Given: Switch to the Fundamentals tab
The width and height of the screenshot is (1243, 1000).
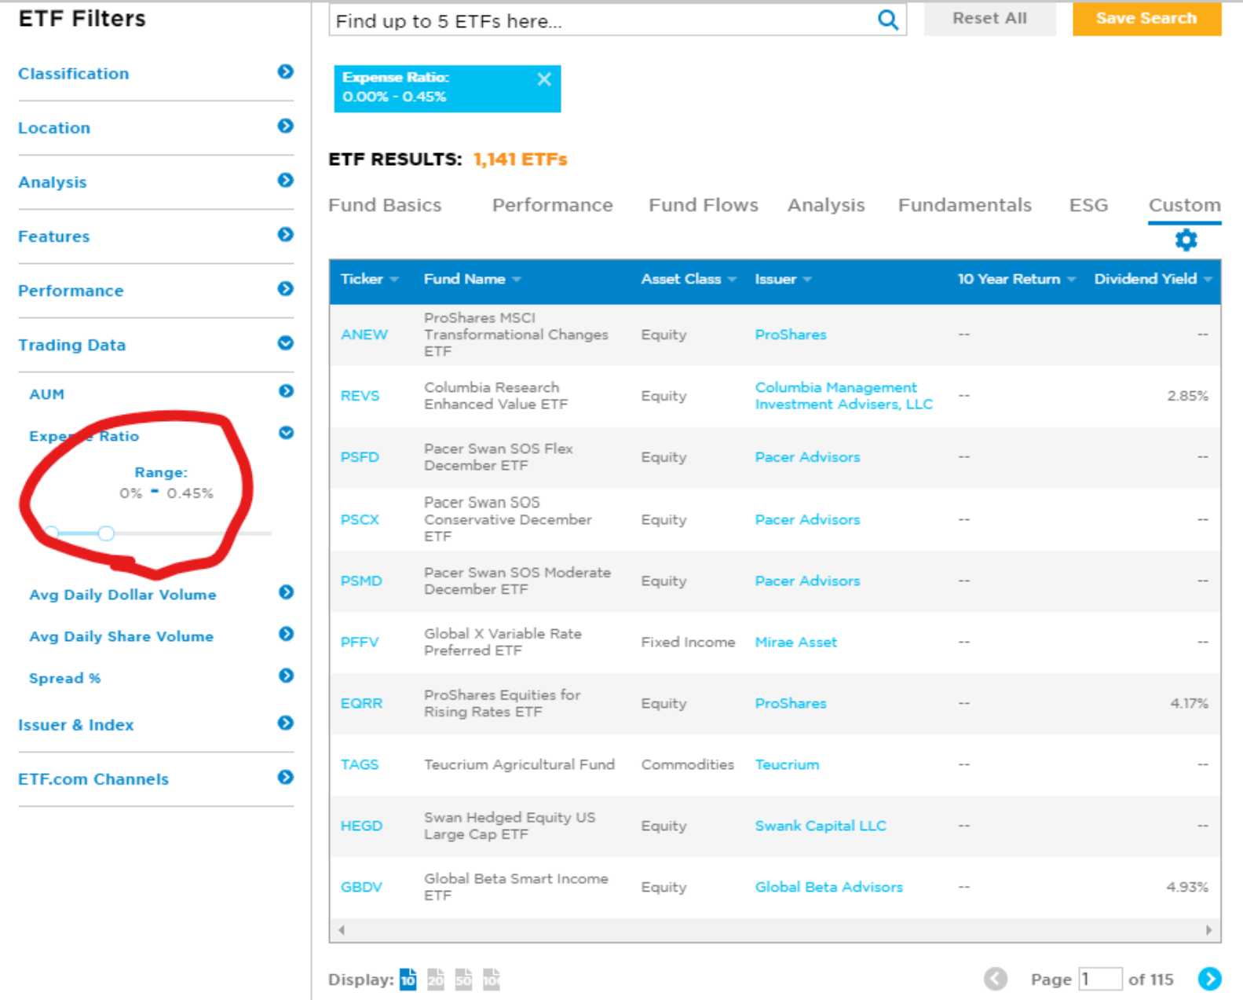Looking at the screenshot, I should [964, 205].
